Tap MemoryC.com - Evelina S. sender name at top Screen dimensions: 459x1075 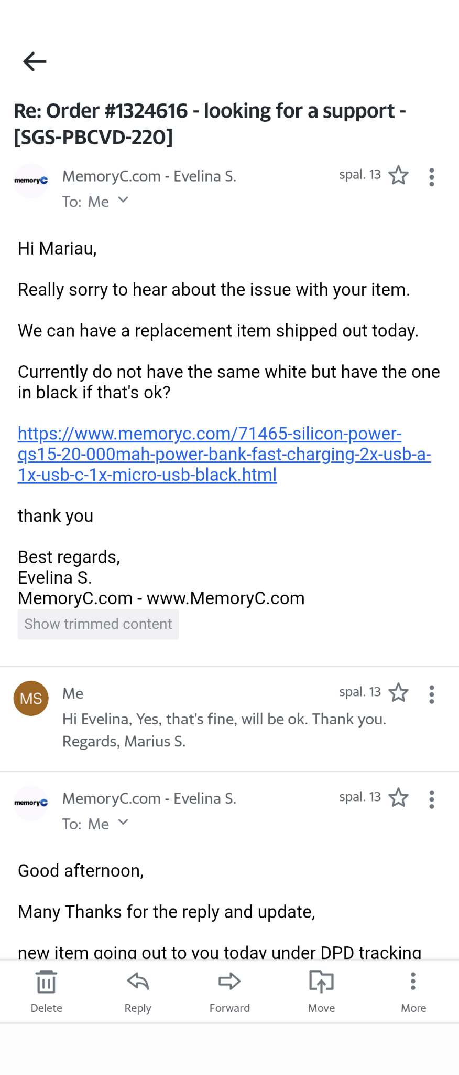coord(149,176)
